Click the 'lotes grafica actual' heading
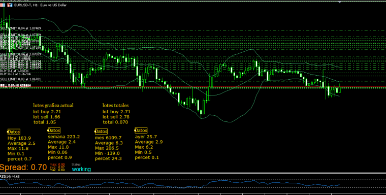 [x=53, y=106]
